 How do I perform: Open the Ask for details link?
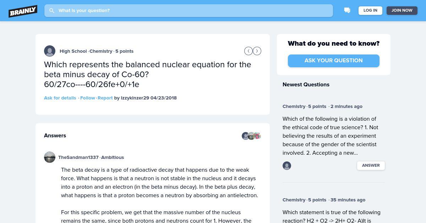(x=60, y=98)
